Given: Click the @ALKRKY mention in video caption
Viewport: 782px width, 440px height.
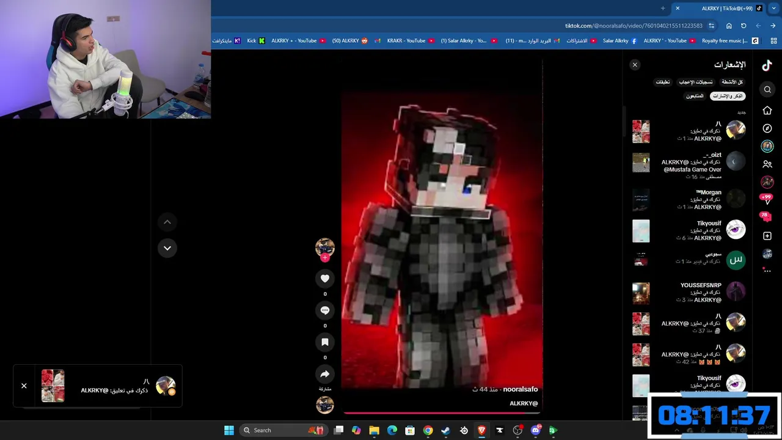Looking at the screenshot, I should [x=524, y=403].
